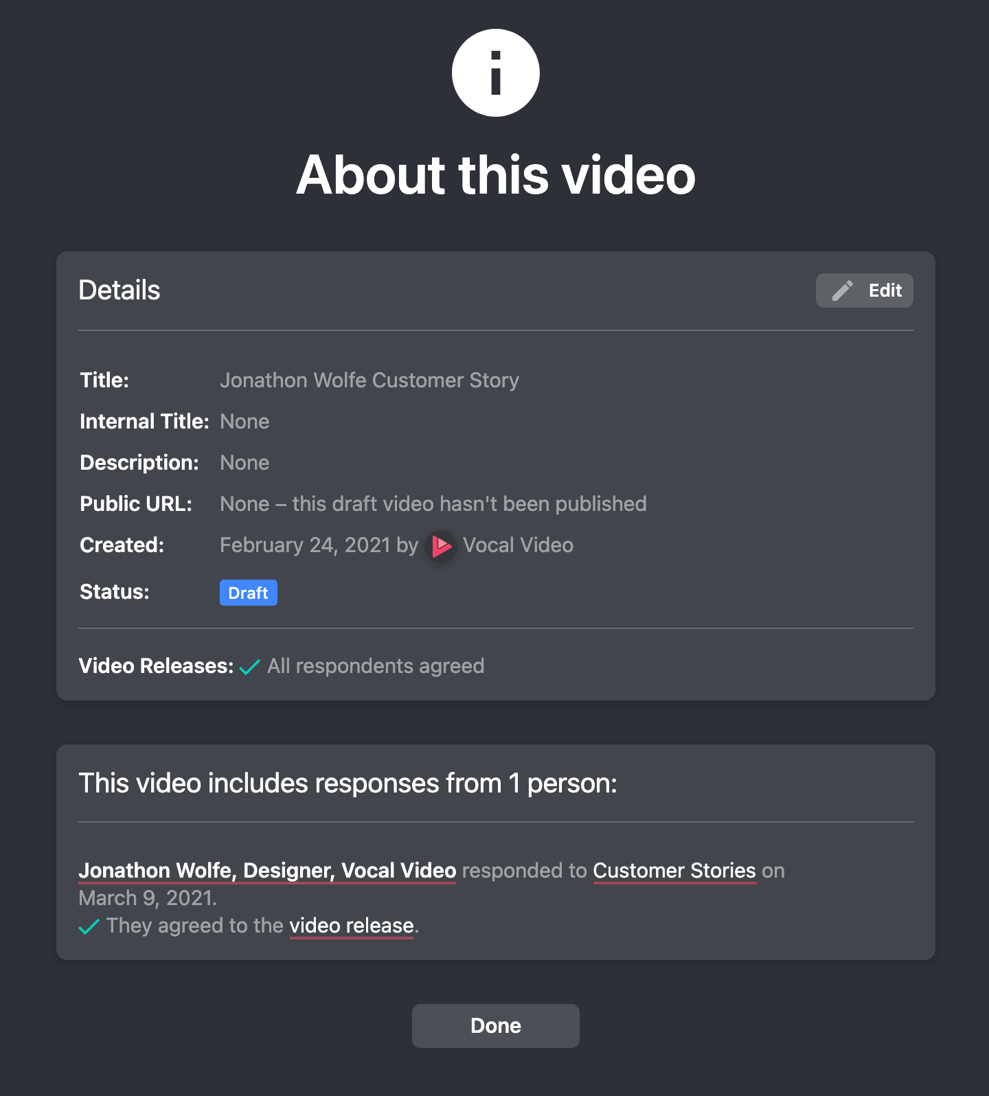The width and height of the screenshot is (989, 1096).
Task: Click the Public URL unpublished notice text
Action: click(433, 504)
